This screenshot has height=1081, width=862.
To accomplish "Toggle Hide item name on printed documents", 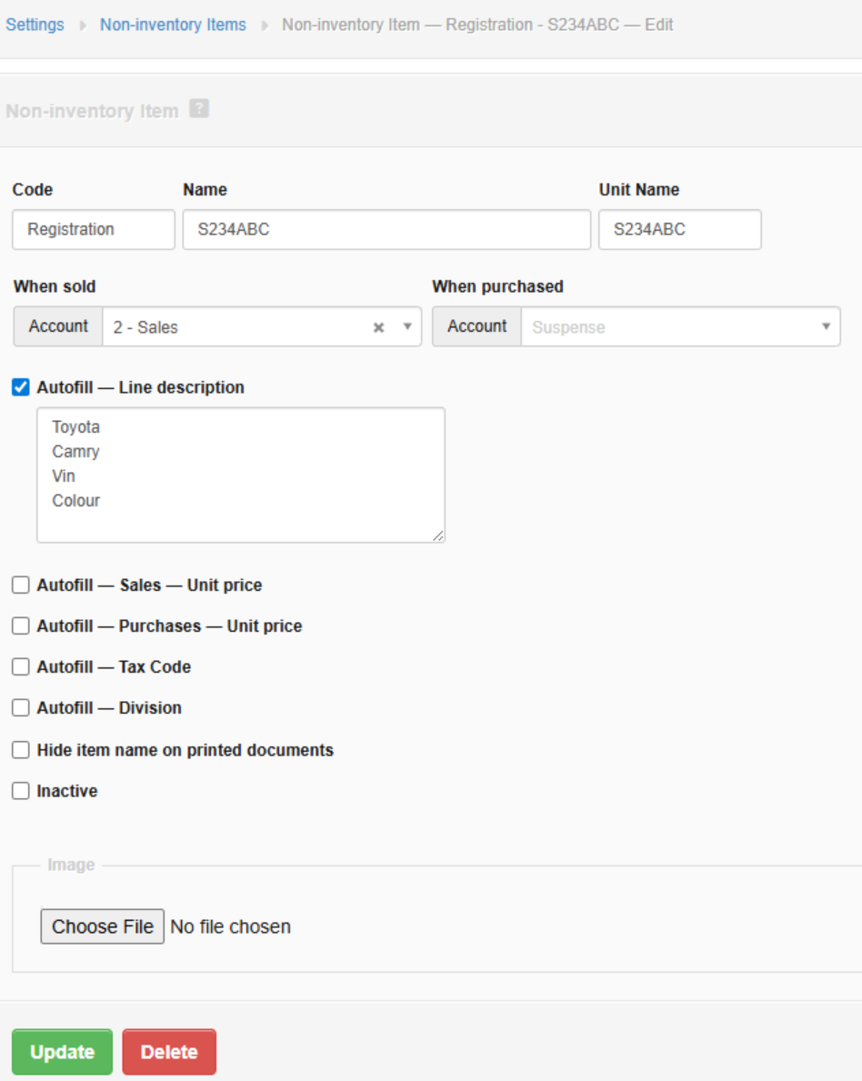I will 21,750.
